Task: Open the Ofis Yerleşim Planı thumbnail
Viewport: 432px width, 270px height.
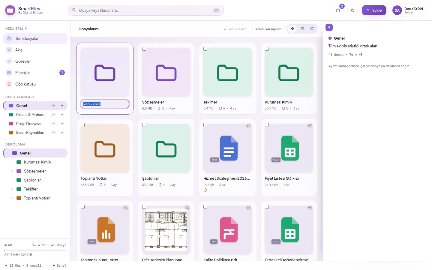Action: click(x=166, y=230)
